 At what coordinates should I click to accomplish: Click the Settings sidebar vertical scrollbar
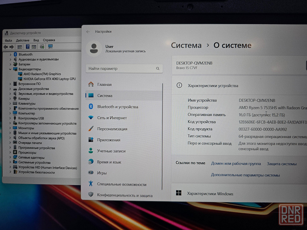tap(162, 136)
